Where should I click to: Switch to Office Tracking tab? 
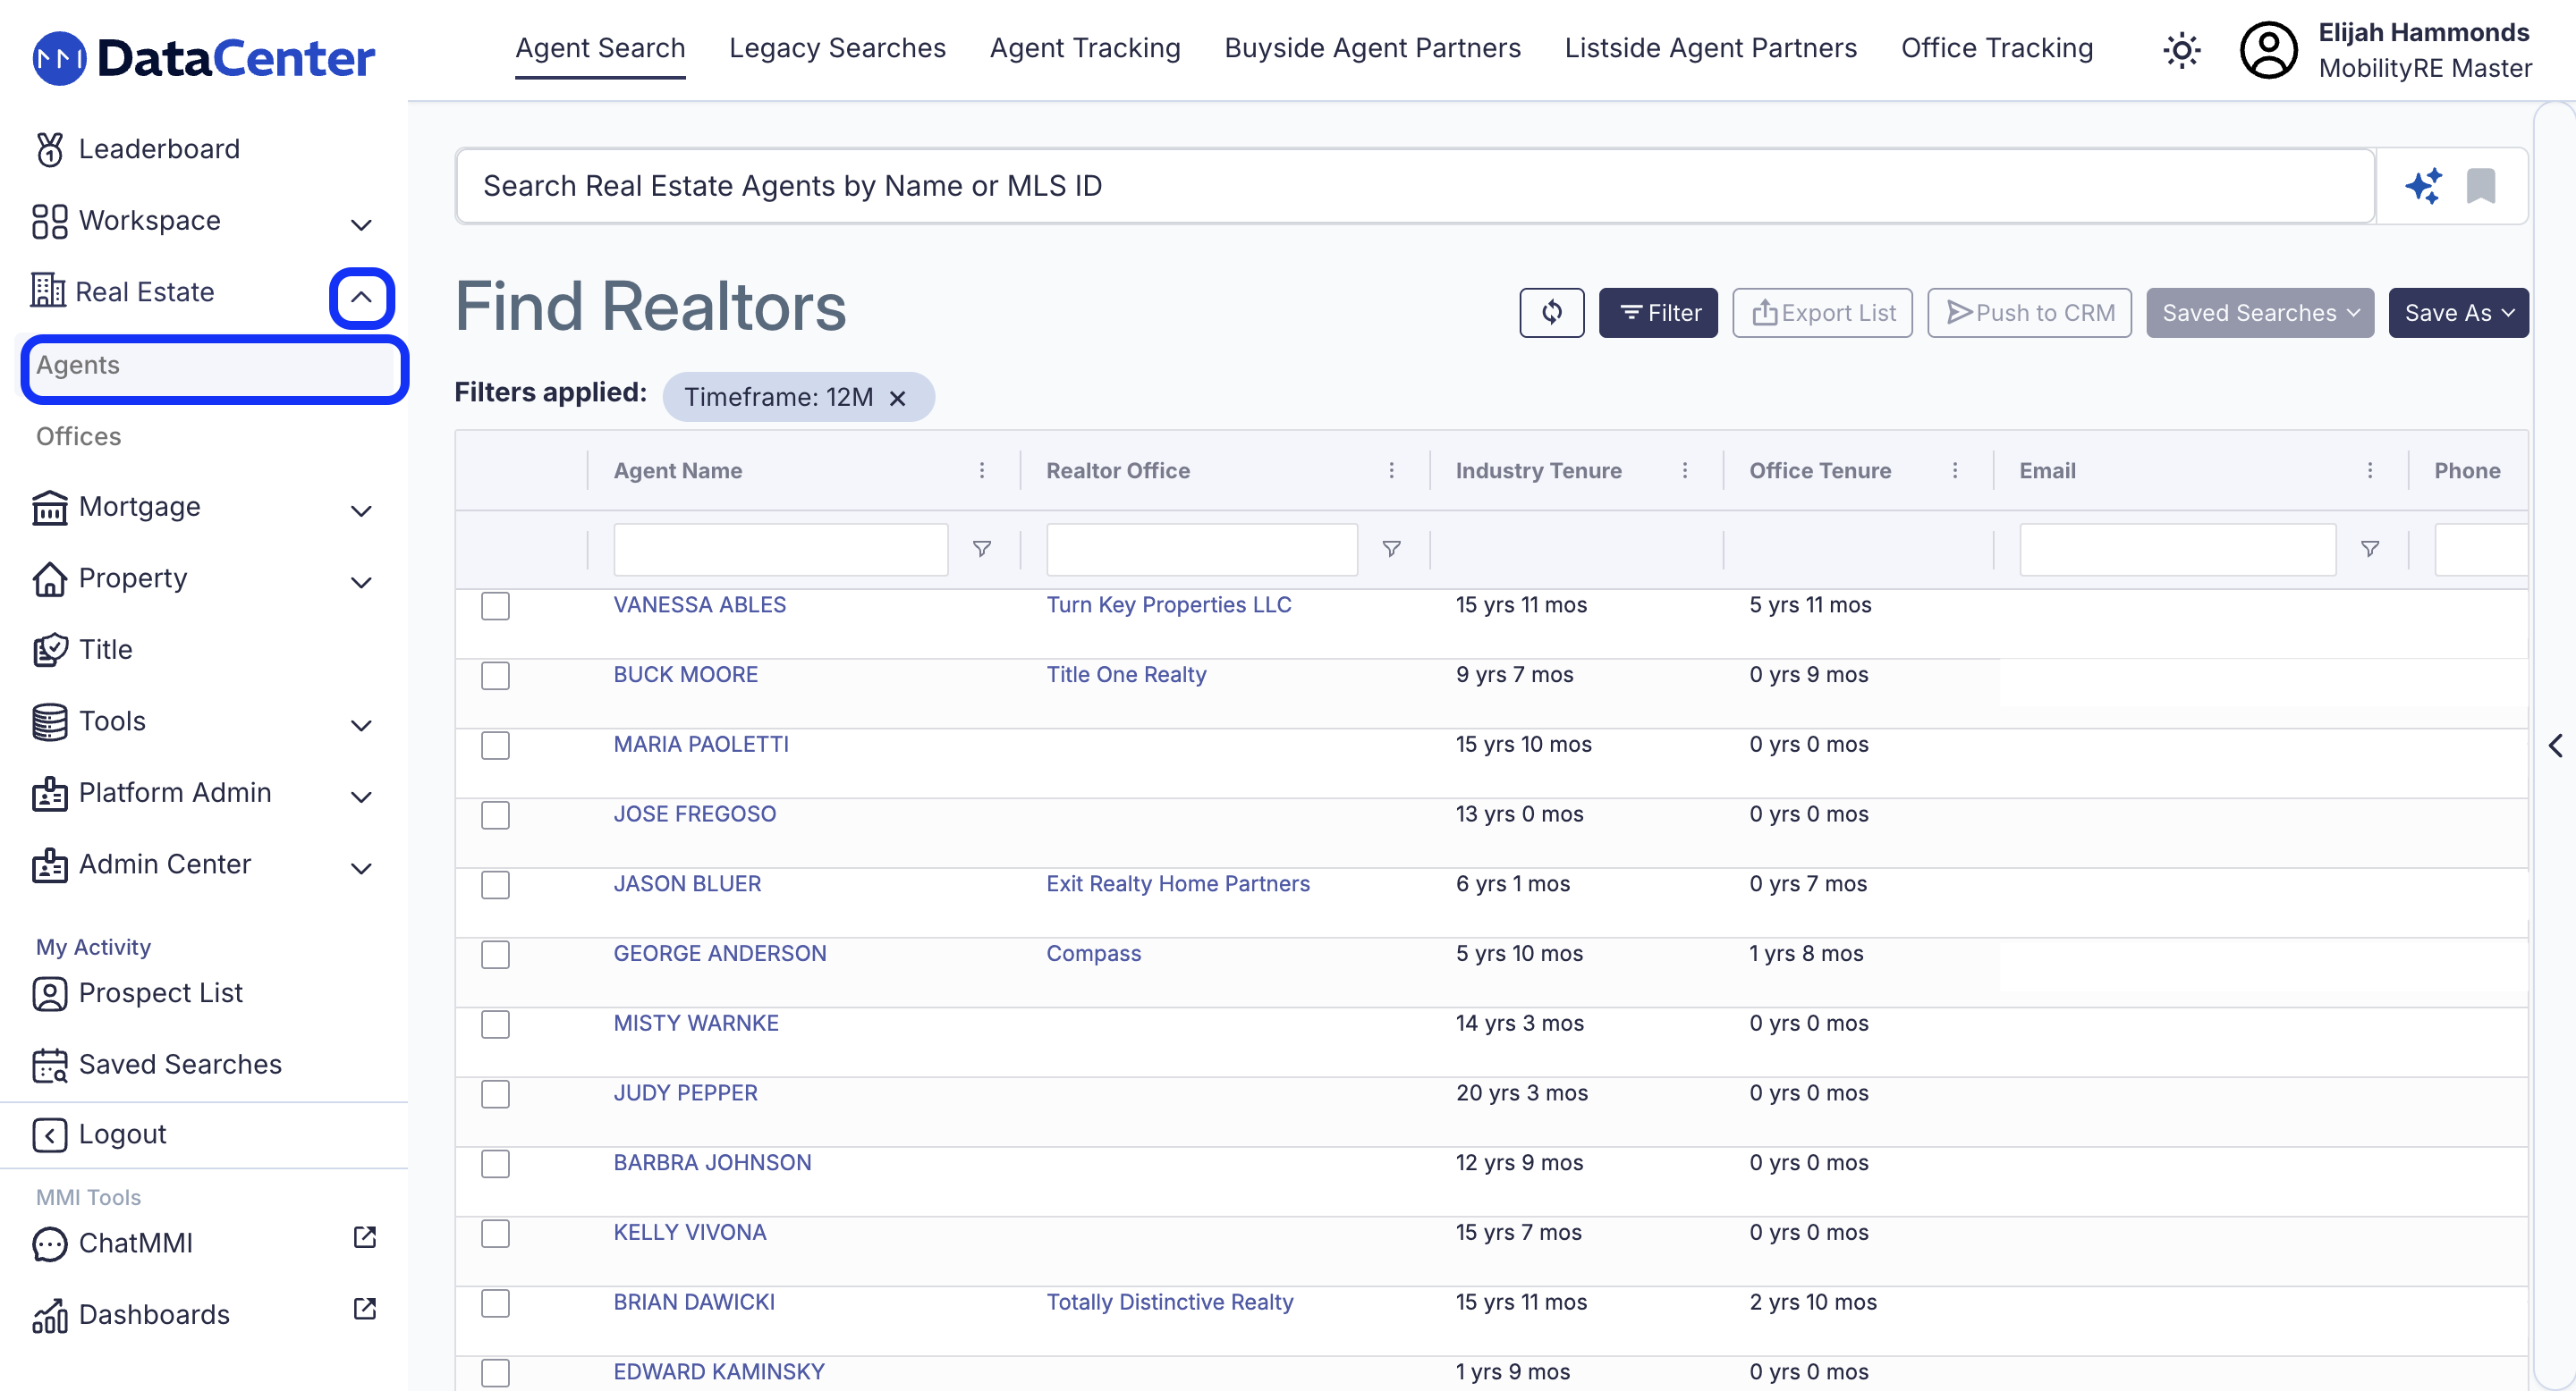(x=1996, y=48)
